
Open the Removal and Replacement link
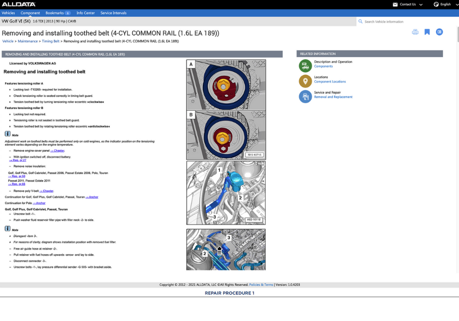coord(333,97)
